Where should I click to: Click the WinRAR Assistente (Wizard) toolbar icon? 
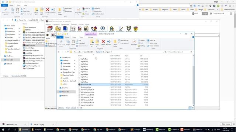tap(94, 29)
